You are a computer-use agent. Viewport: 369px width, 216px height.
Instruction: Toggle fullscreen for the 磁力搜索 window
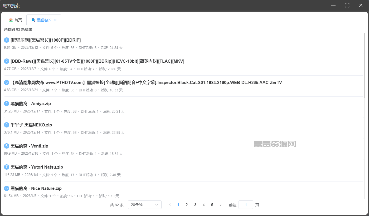click(347, 5)
